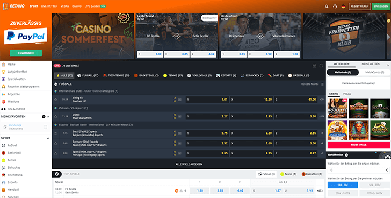The height and width of the screenshot is (198, 391).
Task: Add a favorite with the plus icon in Meine Favoriten
Action: click(44, 117)
